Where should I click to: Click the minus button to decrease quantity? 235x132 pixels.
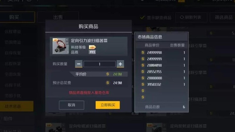point(79,64)
